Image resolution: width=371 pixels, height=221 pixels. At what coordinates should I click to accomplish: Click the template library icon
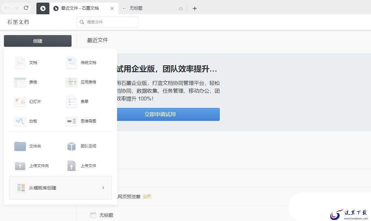point(21,188)
